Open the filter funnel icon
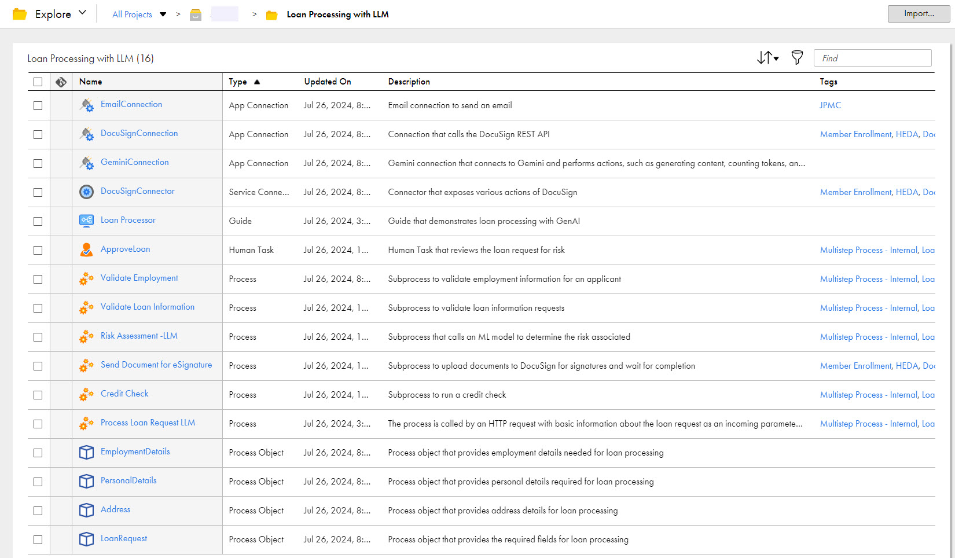The width and height of the screenshot is (955, 558). point(797,57)
